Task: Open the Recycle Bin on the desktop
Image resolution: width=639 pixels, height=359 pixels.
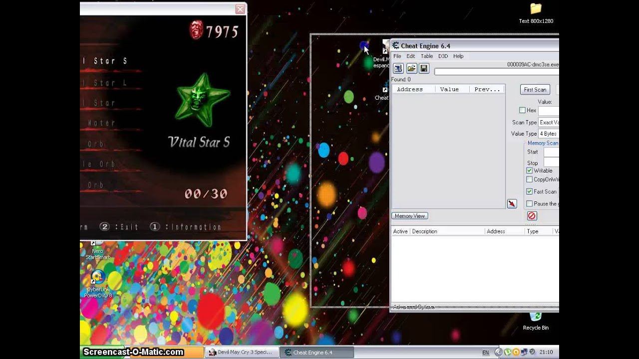Action: point(536,320)
